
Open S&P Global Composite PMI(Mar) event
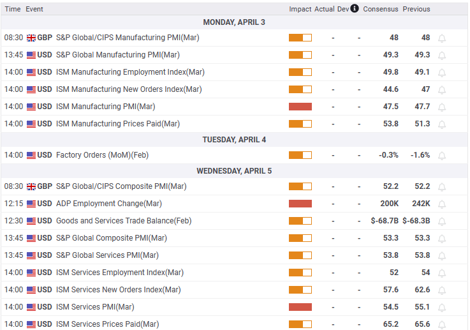(112, 238)
